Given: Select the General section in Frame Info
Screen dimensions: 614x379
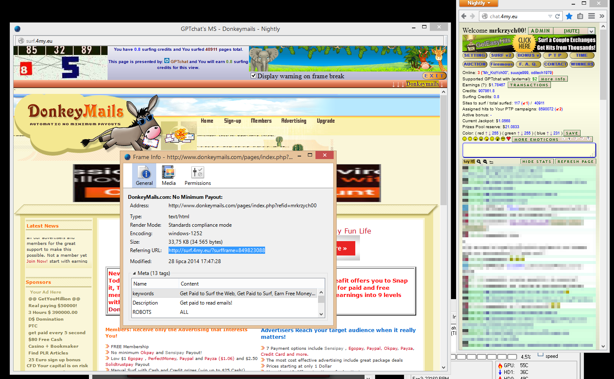Looking at the screenshot, I should (144, 176).
